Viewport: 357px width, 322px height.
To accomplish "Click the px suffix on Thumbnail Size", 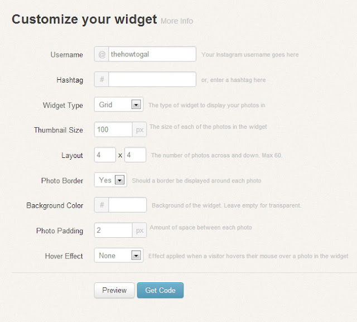I will [x=139, y=129].
